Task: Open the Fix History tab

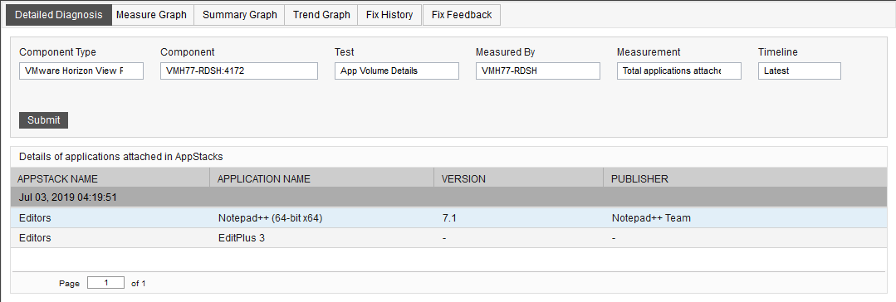Action: coord(389,15)
